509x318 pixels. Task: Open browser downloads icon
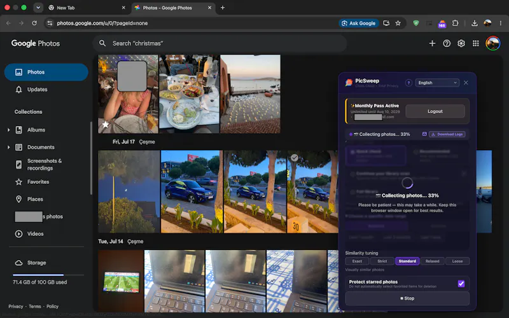point(474,23)
